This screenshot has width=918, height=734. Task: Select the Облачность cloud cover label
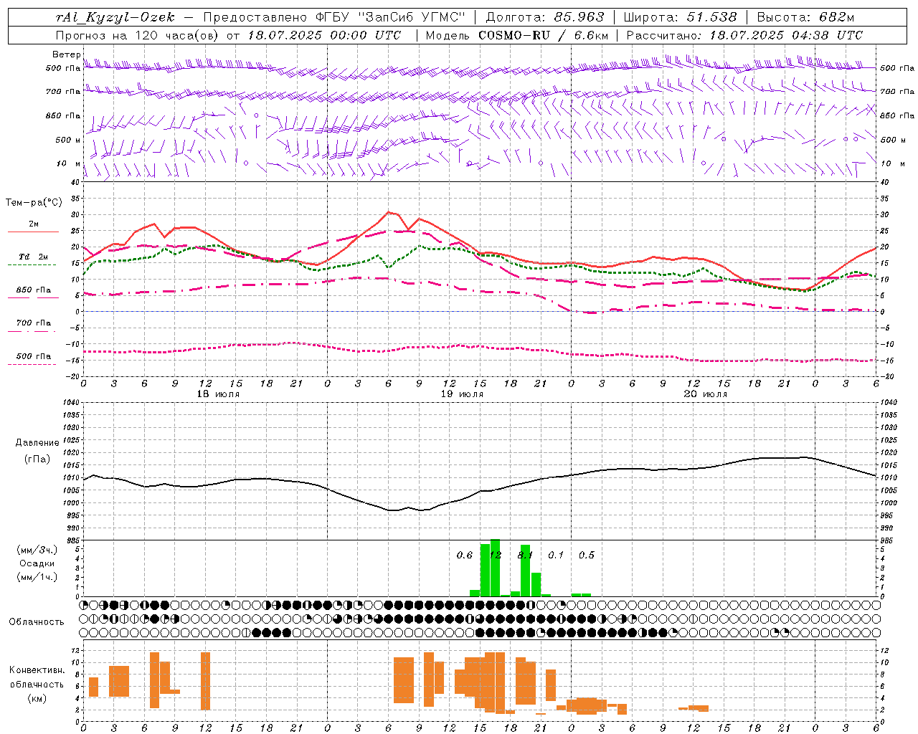point(37,622)
